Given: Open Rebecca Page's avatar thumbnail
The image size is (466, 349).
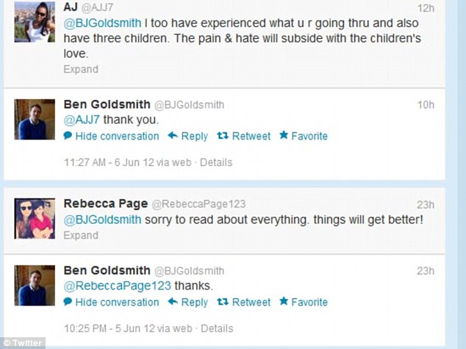Looking at the screenshot, I should pyautogui.click(x=35, y=218).
